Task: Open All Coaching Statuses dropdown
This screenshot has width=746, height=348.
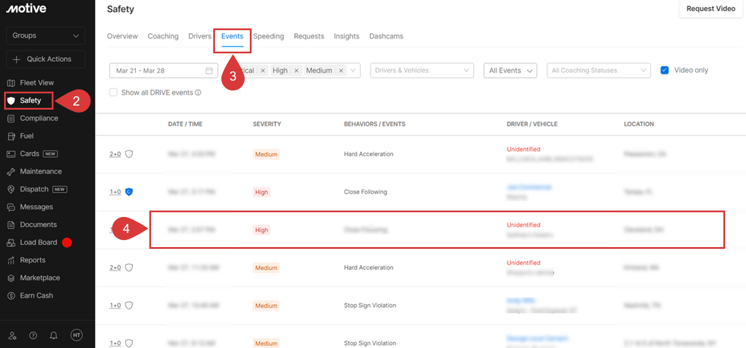Action: 598,71
